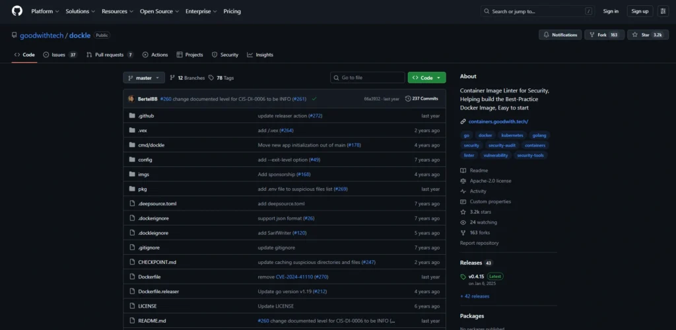This screenshot has width=676, height=330.
Task: Click the file icon next to .gitignore
Action: [132, 247]
